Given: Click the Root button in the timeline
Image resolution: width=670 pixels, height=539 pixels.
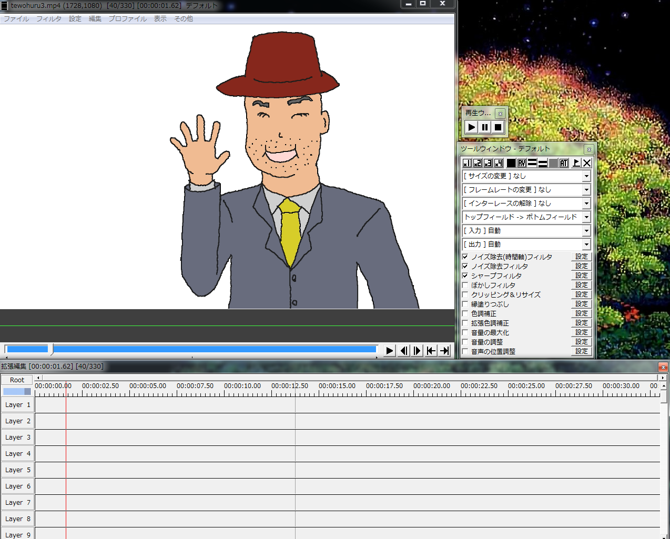Looking at the screenshot, I should point(17,380).
